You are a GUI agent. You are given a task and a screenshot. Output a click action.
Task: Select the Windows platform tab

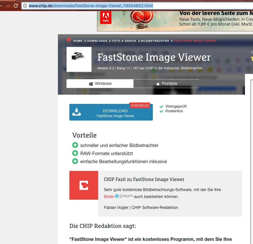coord(100,84)
